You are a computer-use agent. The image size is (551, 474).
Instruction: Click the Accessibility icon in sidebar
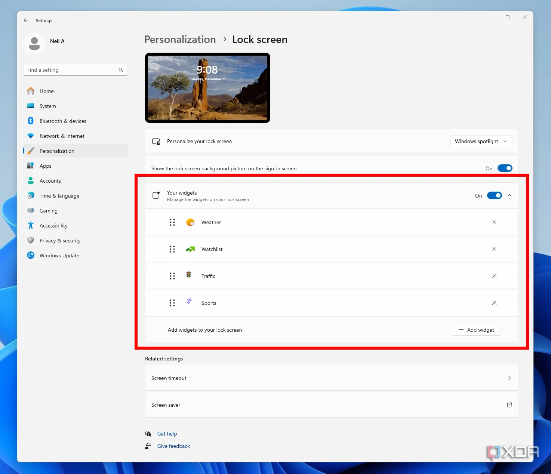coord(31,225)
